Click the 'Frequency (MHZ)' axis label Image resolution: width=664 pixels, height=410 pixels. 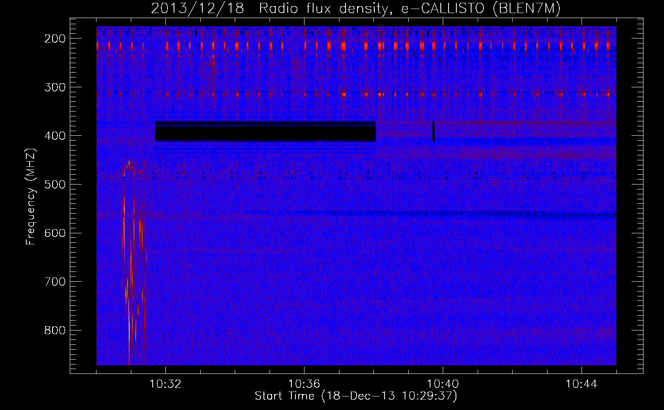click(31, 196)
